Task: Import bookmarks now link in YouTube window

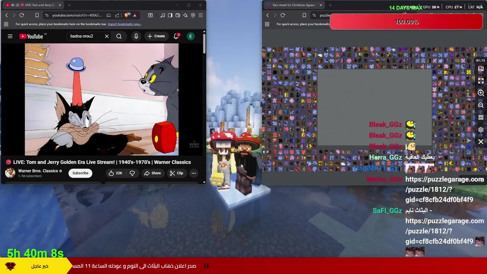Action: 124,24
